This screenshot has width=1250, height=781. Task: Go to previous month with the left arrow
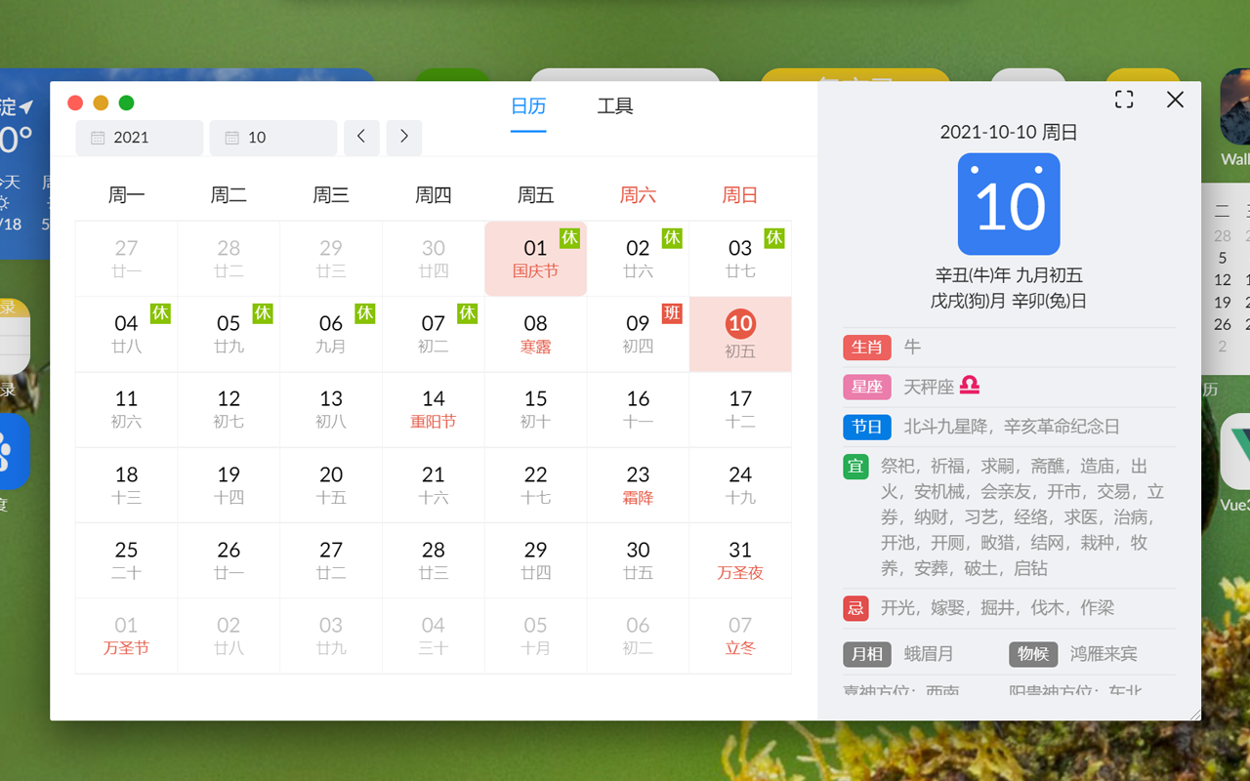361,138
